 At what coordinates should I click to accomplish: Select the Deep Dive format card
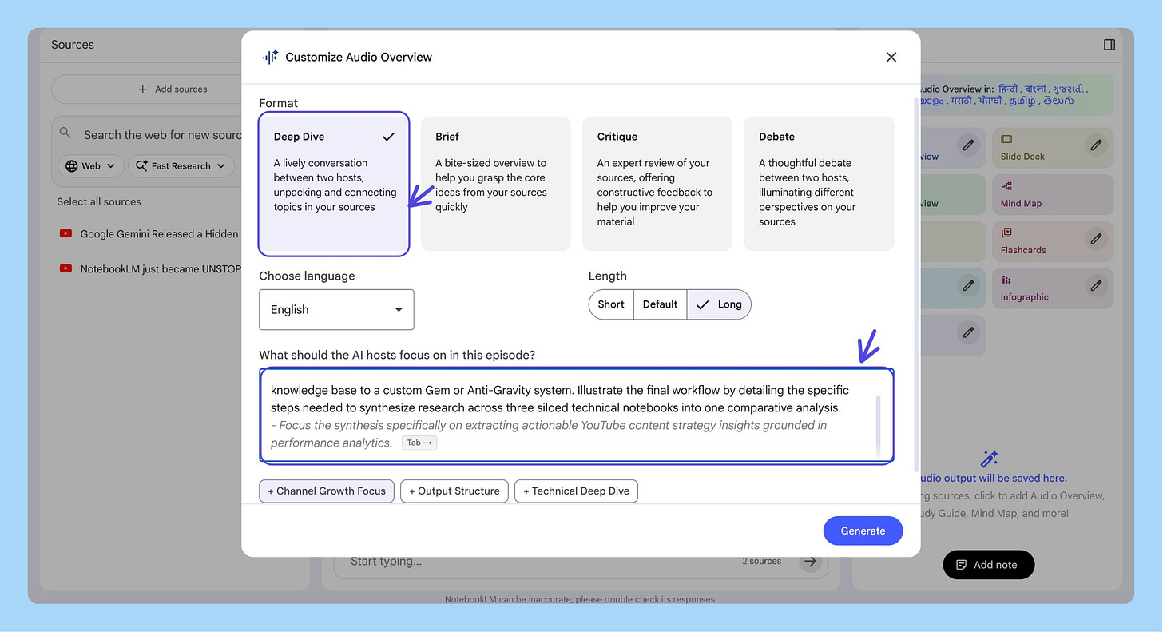334,184
